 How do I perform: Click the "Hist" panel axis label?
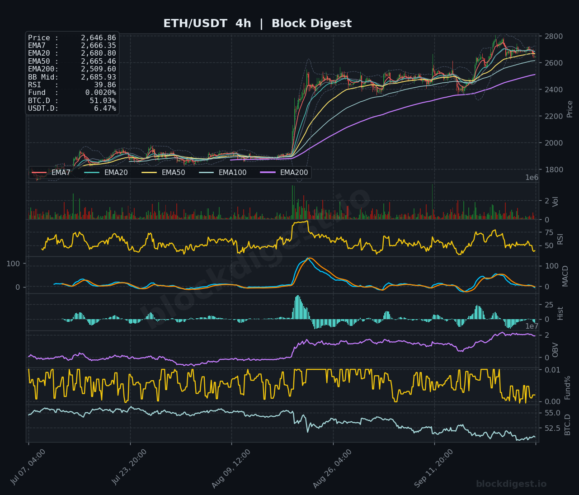tap(560, 313)
